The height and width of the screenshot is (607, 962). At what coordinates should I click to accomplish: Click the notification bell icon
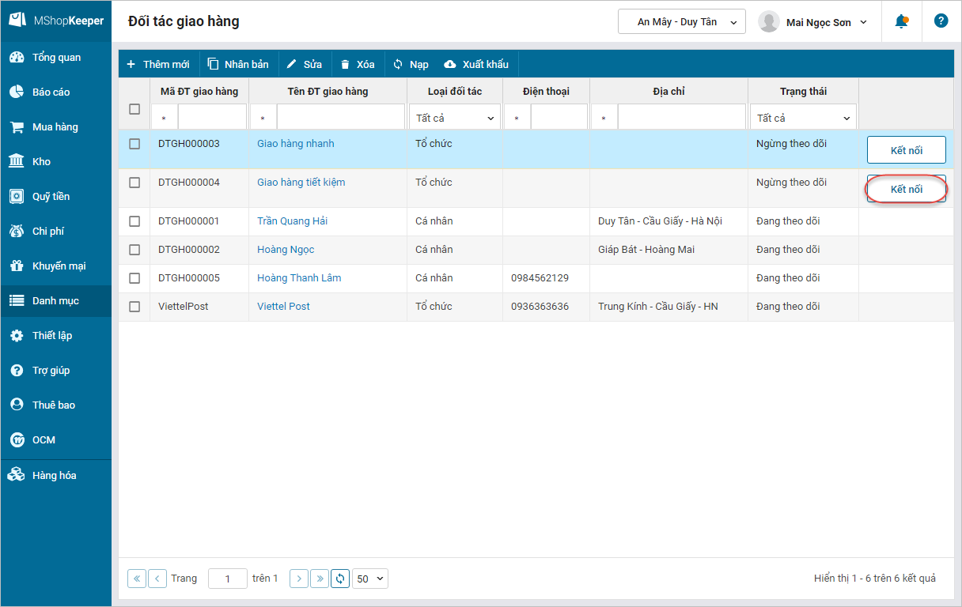point(901,21)
